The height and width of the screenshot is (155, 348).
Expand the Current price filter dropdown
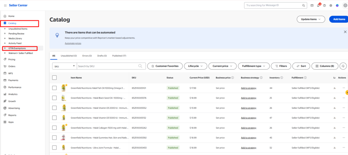point(222,66)
